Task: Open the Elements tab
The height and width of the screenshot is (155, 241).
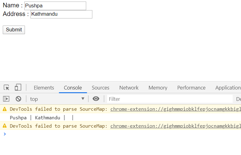Action: [x=44, y=88]
